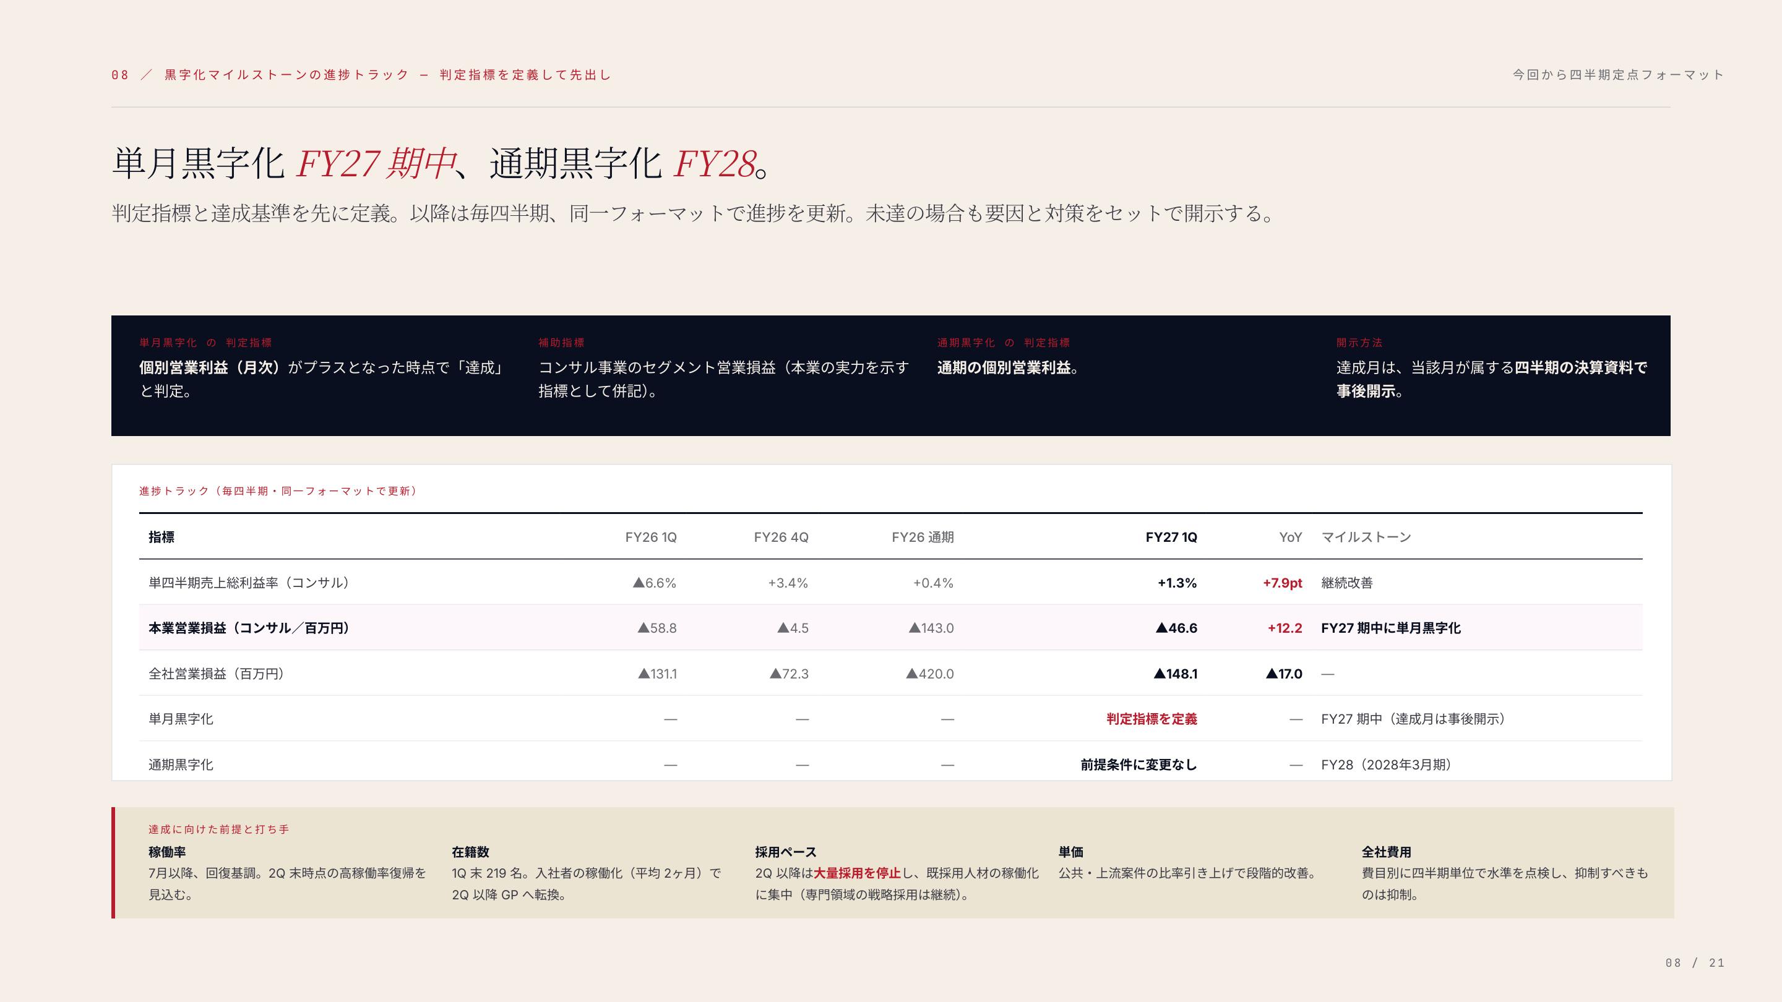The height and width of the screenshot is (1002, 1782).
Task: Click the bold text '通期の個別営業利益。'
Action: click(x=1008, y=367)
